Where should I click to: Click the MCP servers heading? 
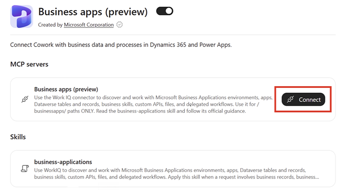(x=29, y=64)
